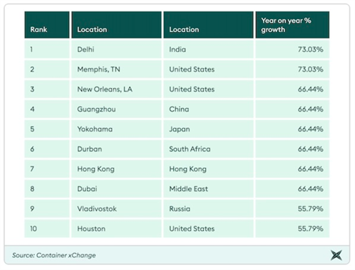This screenshot has width=355, height=270.
Task: Click the Source: Container xChange text
Action: point(54,255)
